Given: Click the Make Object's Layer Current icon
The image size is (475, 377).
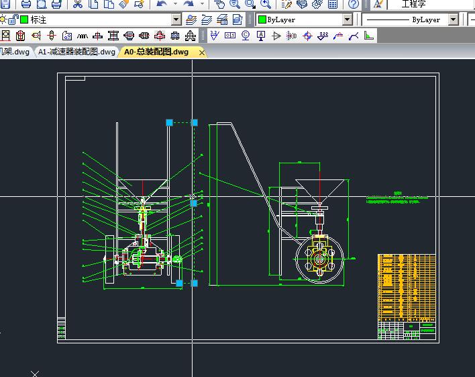Looking at the screenshot, I should click(x=191, y=19).
